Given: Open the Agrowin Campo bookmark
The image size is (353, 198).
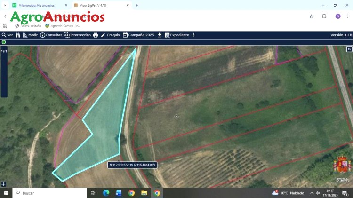Looking at the screenshot, I should 63,26.
